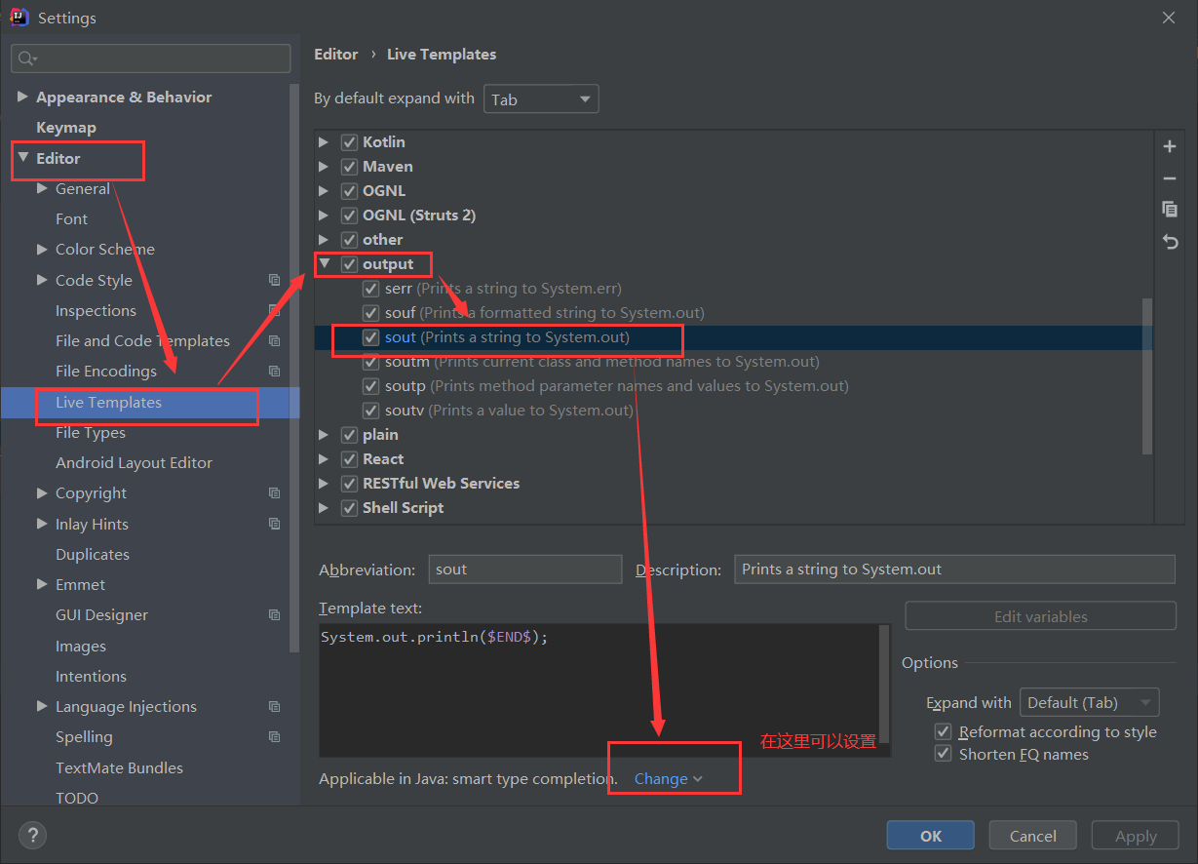Expand the Color Scheme node
The image size is (1198, 864).
(42, 249)
